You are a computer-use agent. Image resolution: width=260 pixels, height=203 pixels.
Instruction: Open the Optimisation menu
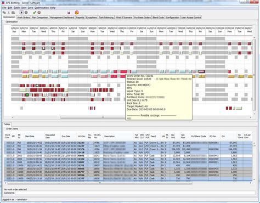pos(42,8)
